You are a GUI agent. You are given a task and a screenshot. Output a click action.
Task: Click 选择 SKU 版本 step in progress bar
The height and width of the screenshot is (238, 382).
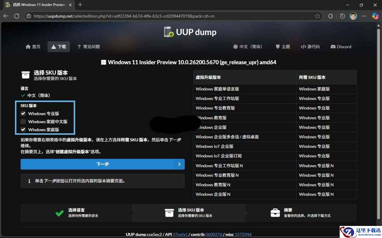click(x=189, y=213)
